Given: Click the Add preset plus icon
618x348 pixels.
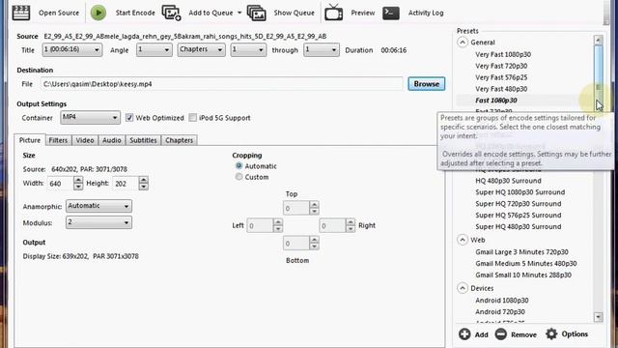Looking at the screenshot, I should point(464,334).
